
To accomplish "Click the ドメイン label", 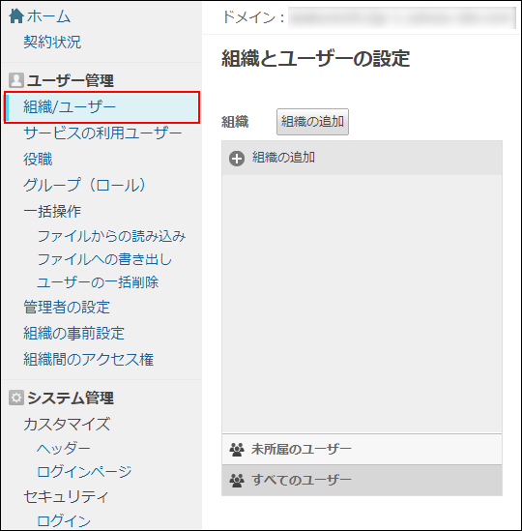I will coord(253,17).
